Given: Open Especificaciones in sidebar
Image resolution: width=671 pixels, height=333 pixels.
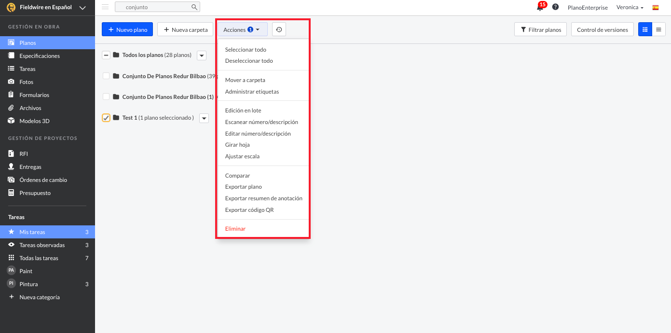Looking at the screenshot, I should click(x=47, y=56).
